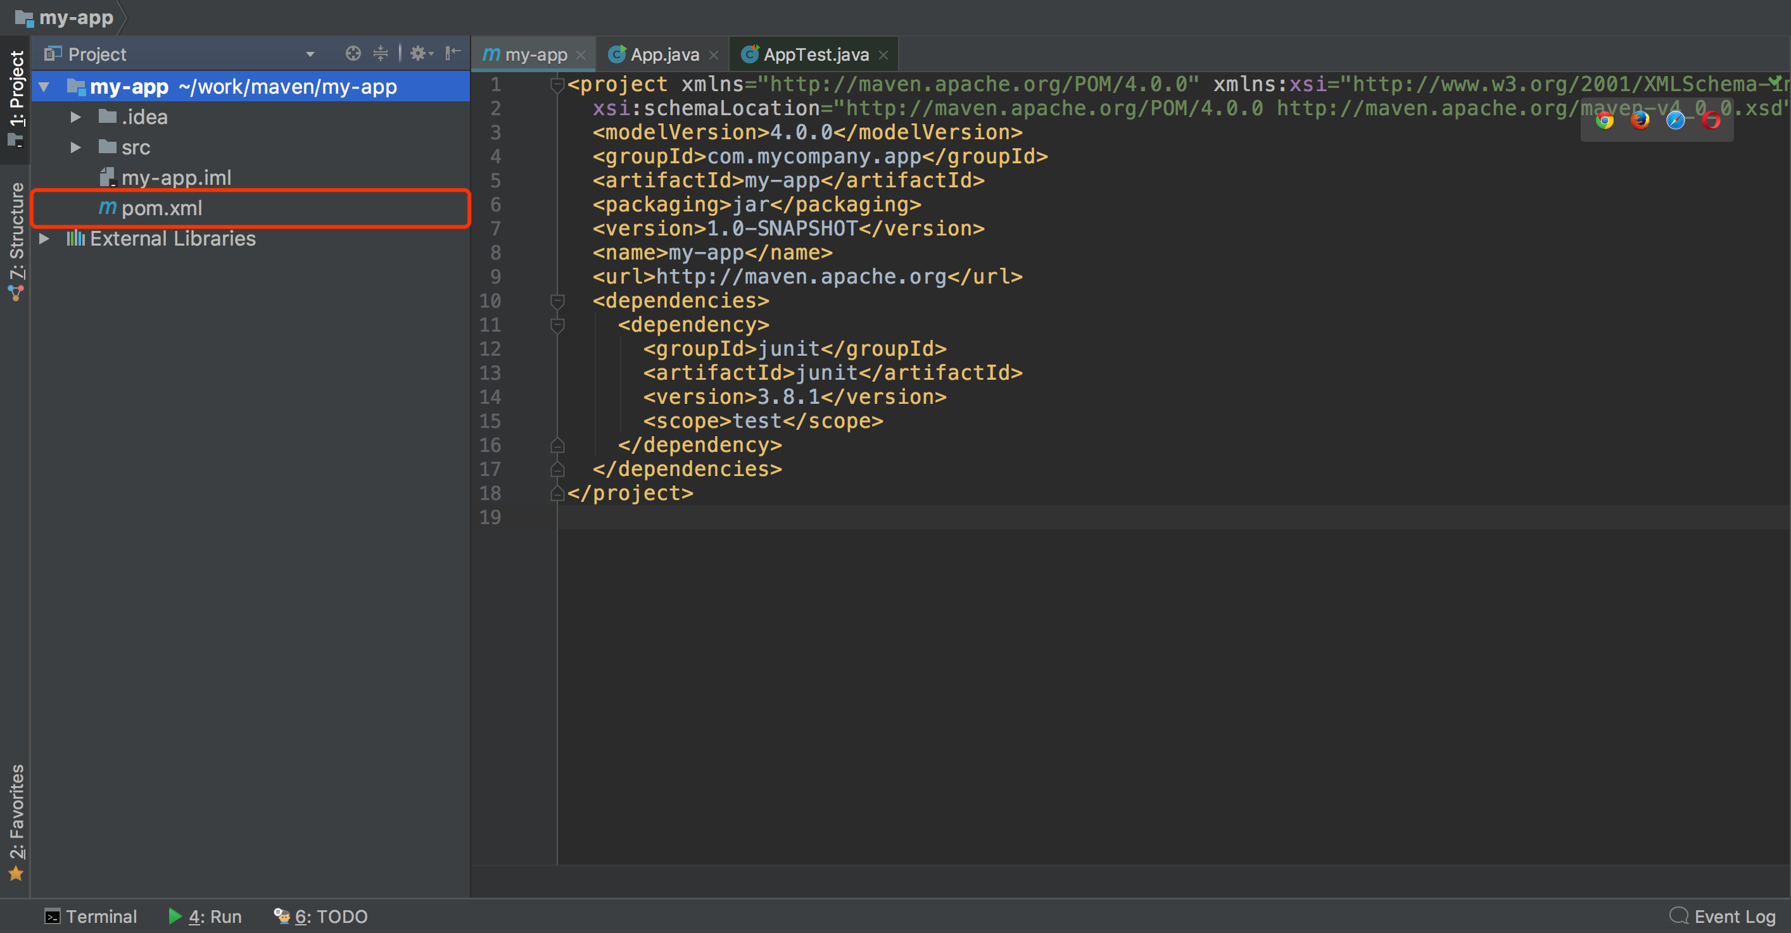Click the maven.apache.org url line

807,277
